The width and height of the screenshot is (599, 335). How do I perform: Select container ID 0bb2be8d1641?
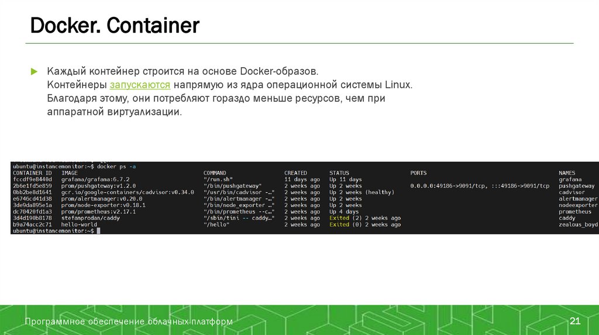coord(32,193)
